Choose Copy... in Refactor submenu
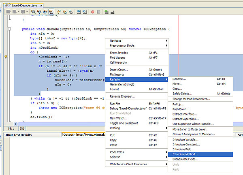The image size is (243, 175). pos(200,89)
